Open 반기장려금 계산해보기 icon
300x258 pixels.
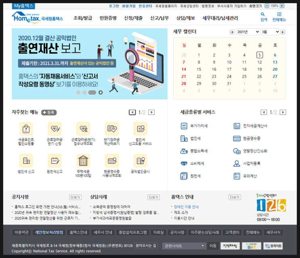tap(112, 129)
